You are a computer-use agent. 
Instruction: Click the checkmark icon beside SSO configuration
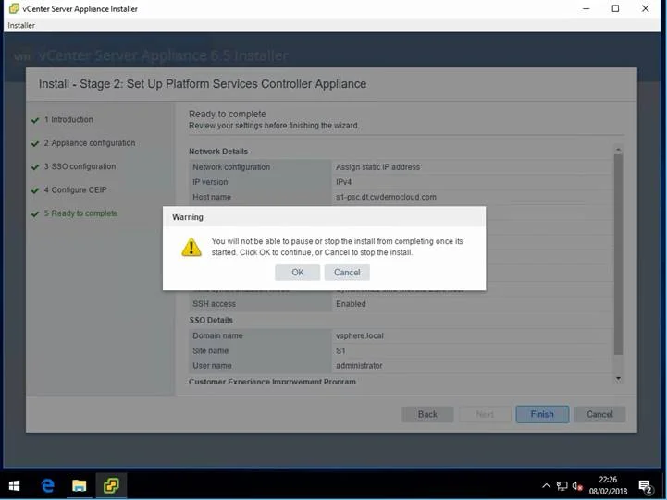(35, 167)
